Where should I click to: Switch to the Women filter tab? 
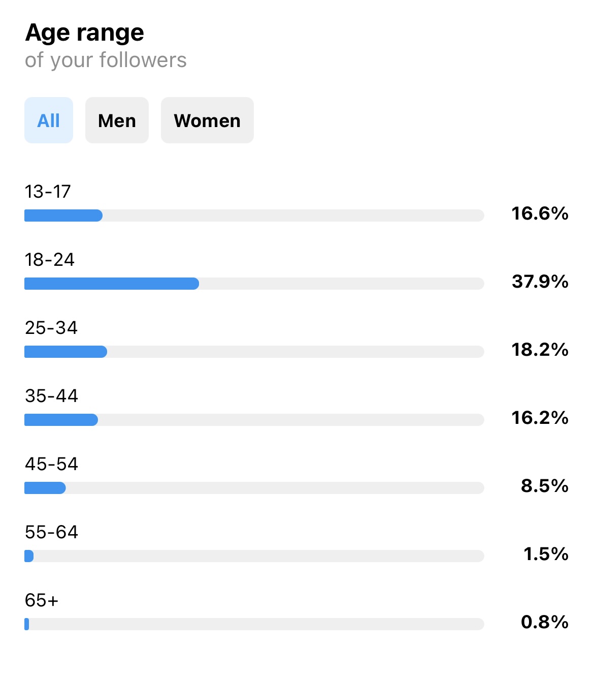click(x=207, y=120)
